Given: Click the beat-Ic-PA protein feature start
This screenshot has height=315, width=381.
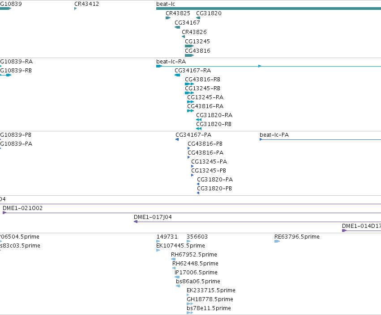Looking at the screenshot, I should pyautogui.click(x=261, y=139).
